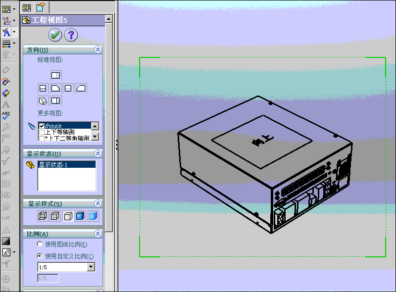Toggle the zhouce view checkbox
396x292 pixels.
pos(42,126)
